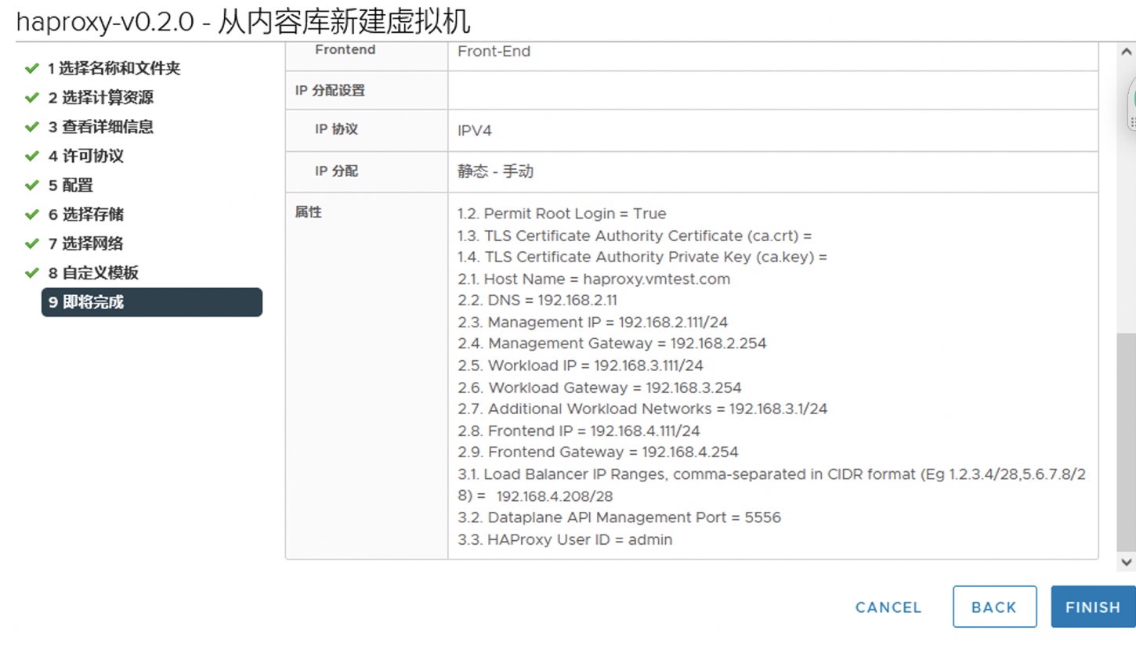The width and height of the screenshot is (1136, 645).
Task: Click green checkmark beside step 1 选择名称和文件夹
Action: 32,68
